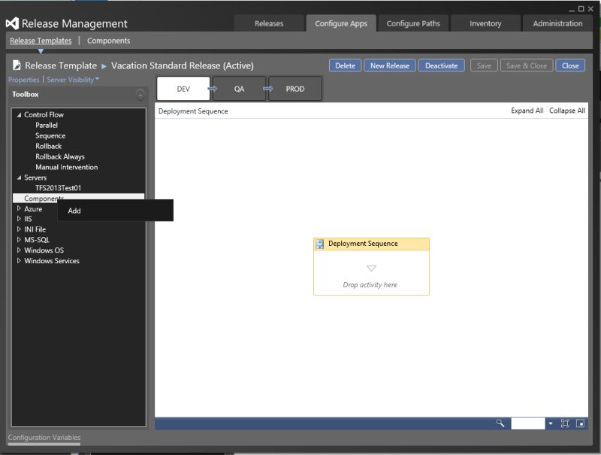Click the fit-to-window zoom icon
Screen dimensions: 601x455
pos(565,423)
